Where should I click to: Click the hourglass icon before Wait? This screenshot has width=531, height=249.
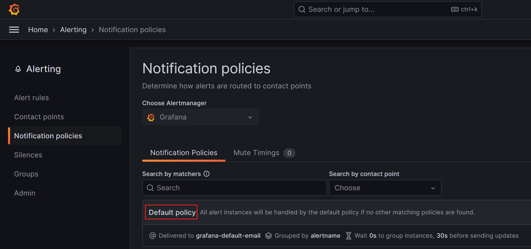[x=348, y=236]
